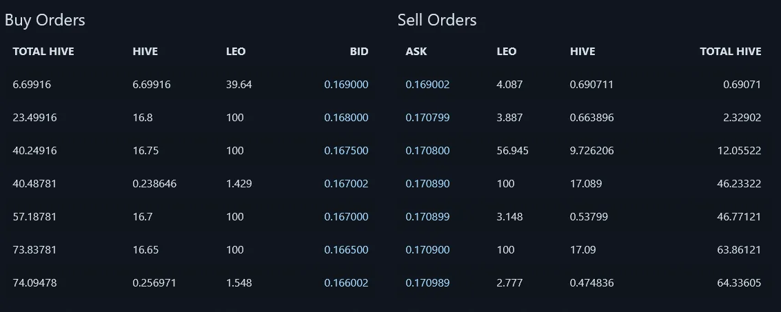
Task: Select the sell order row totaling 64.33605
Action: [x=583, y=282]
